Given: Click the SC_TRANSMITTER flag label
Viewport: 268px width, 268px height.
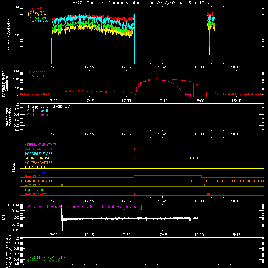Looking at the screenshot, I should pos(39,163).
